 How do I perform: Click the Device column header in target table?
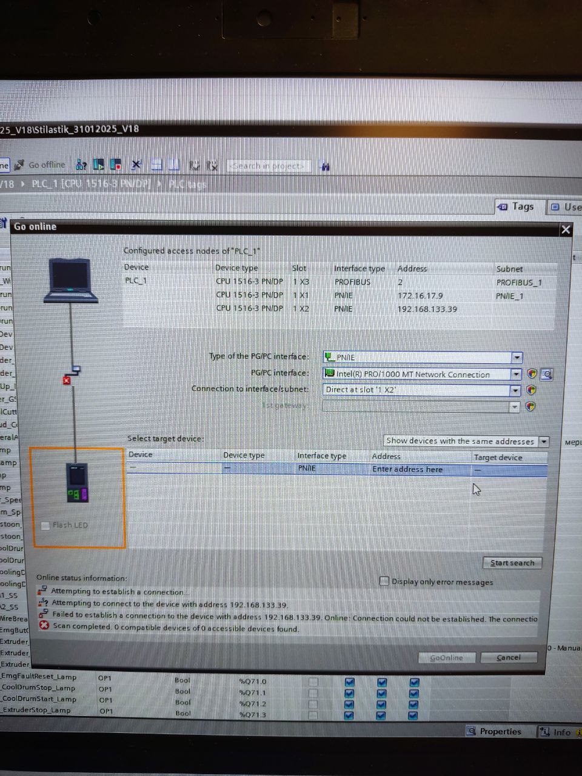click(x=140, y=454)
